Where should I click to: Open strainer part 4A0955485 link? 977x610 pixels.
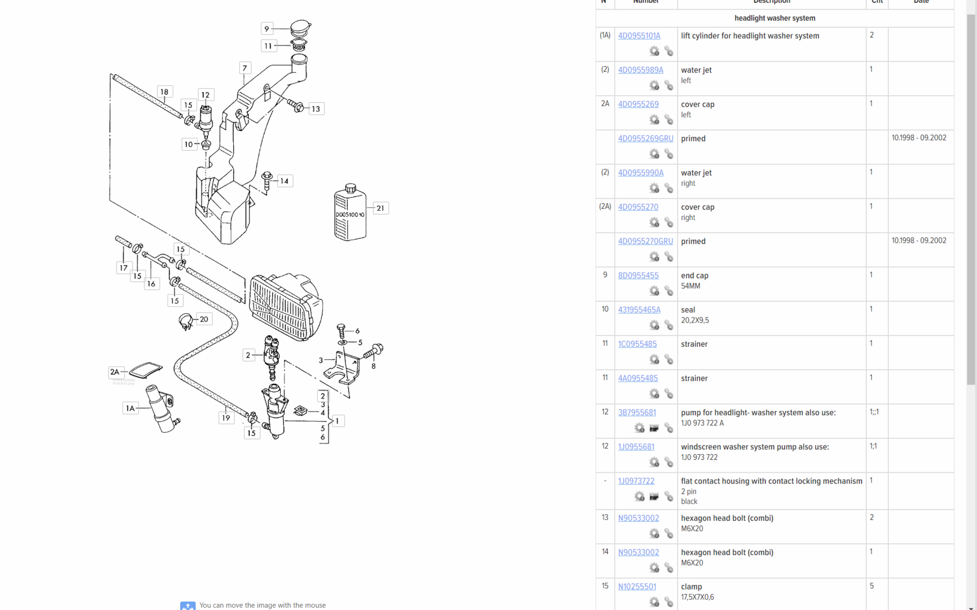tap(638, 378)
